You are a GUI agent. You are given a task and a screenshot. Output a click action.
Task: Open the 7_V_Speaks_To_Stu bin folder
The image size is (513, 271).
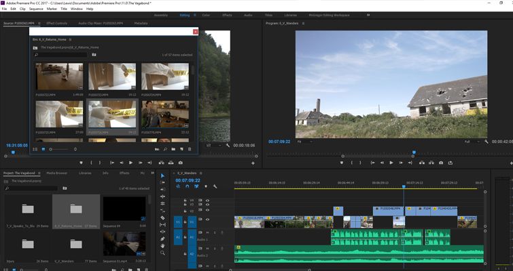(x=27, y=210)
